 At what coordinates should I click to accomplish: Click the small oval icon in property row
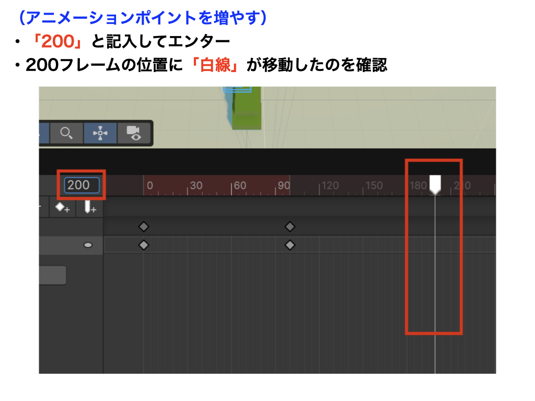pos(88,245)
